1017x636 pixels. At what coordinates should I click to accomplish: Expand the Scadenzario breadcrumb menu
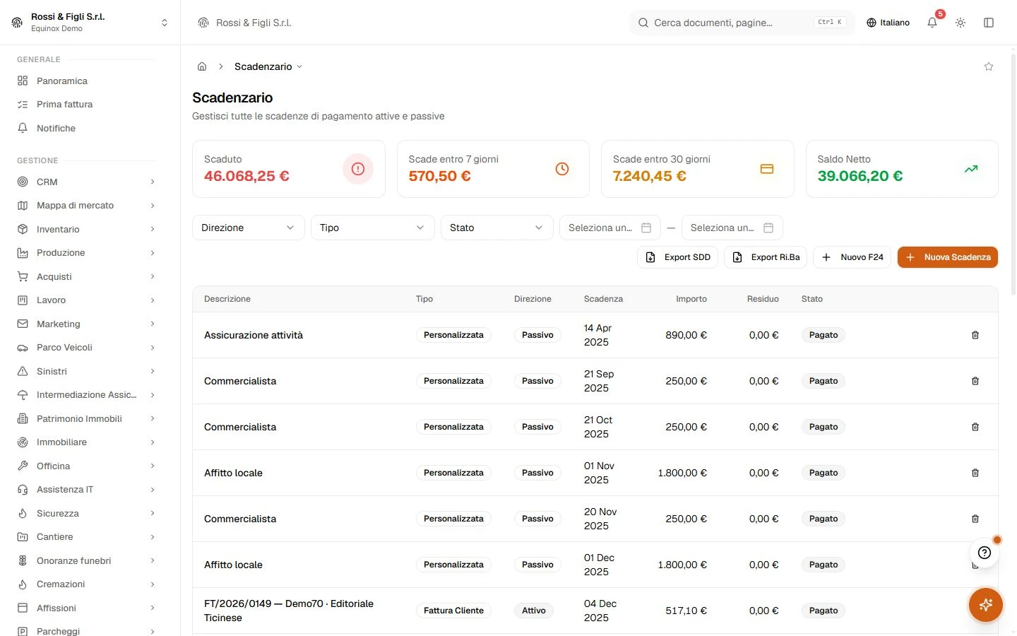pos(268,66)
